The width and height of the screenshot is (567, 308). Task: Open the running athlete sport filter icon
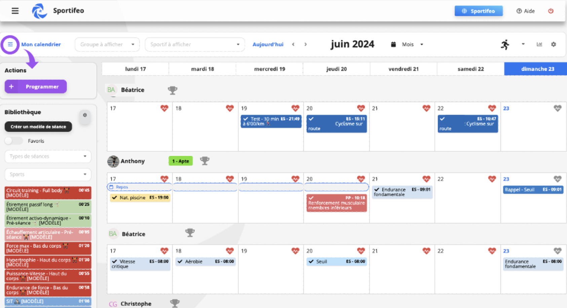coord(505,44)
